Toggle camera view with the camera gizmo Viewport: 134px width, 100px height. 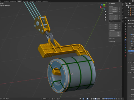coord(106,17)
